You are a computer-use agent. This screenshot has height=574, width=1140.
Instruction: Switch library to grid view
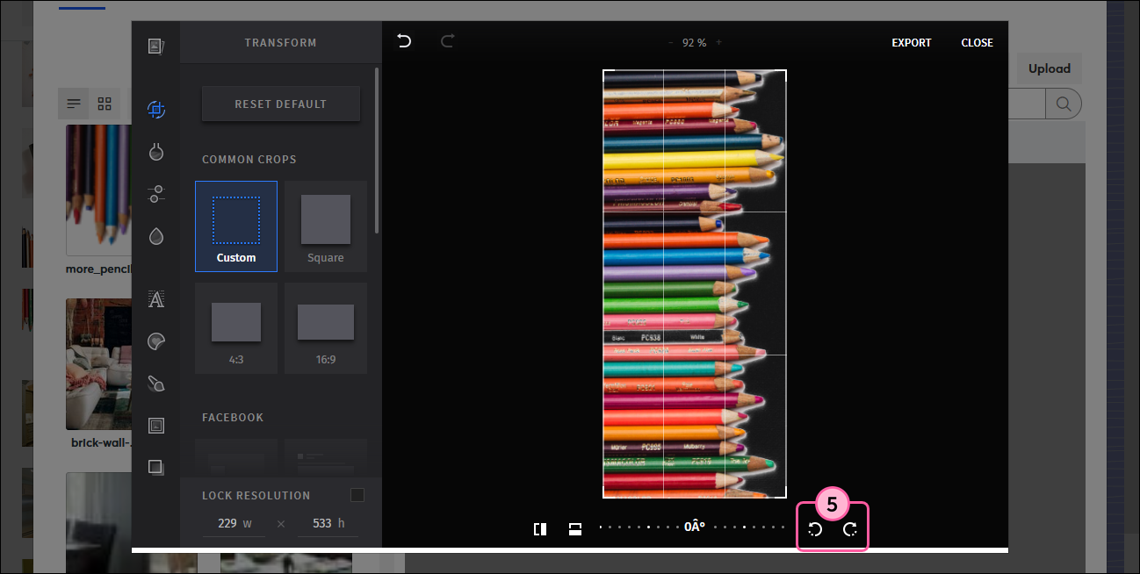coord(105,104)
